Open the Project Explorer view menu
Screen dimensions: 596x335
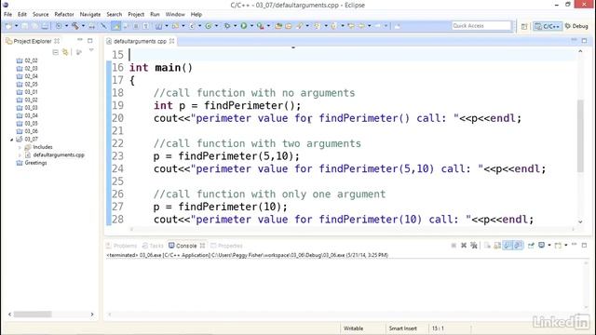tap(91, 50)
